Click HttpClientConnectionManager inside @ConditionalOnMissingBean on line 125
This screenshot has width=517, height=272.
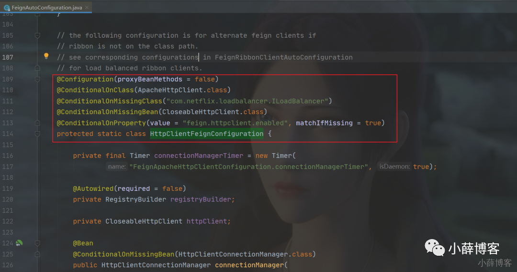233,254
